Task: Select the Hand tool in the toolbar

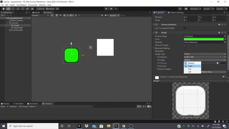Action: point(4,9)
